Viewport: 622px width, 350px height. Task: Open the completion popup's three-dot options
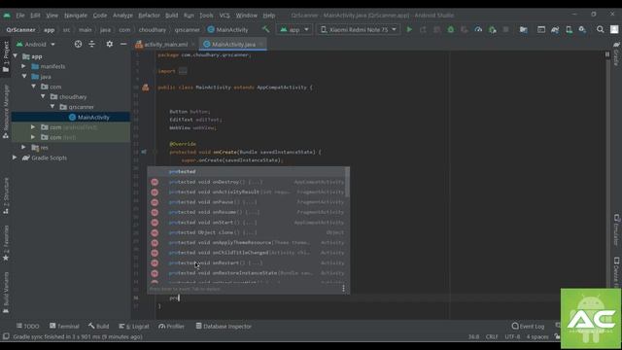coord(343,289)
